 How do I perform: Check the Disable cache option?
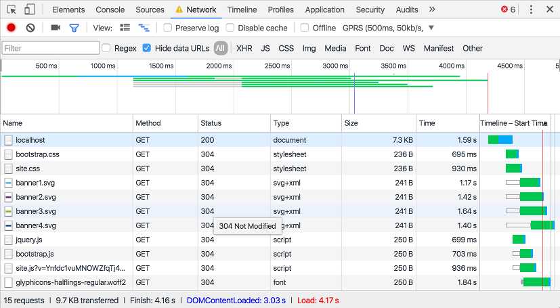coord(230,28)
